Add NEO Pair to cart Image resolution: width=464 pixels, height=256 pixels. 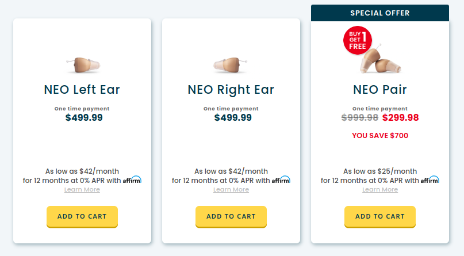click(380, 216)
